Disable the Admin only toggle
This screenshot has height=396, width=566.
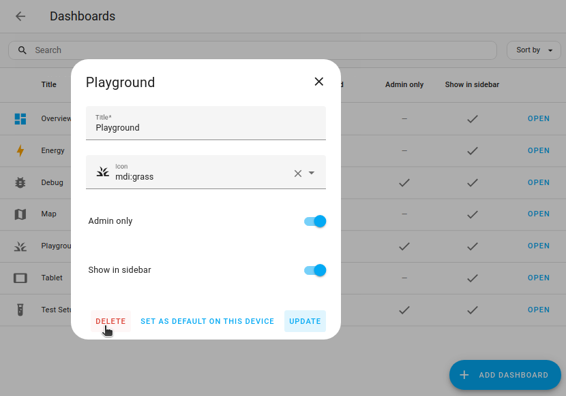tap(315, 221)
